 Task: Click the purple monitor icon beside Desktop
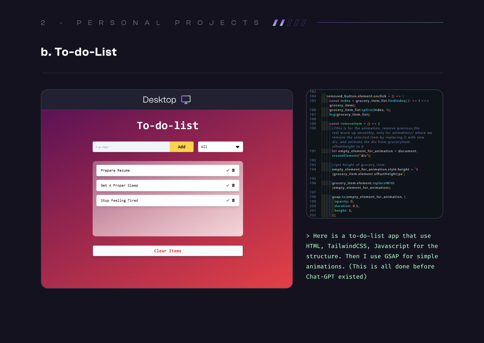[186, 100]
